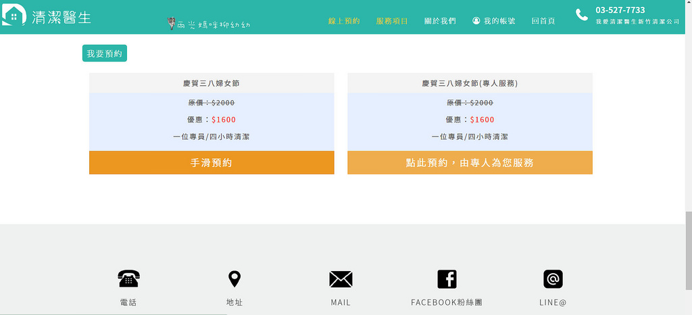
Task: Click the phone number 03-527-7733
Action: [x=620, y=10]
